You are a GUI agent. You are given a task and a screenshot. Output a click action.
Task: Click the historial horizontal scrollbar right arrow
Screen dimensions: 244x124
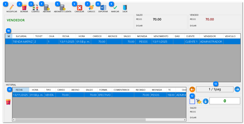(x=184, y=119)
